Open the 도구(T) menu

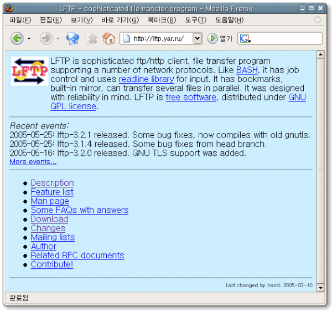(195, 20)
